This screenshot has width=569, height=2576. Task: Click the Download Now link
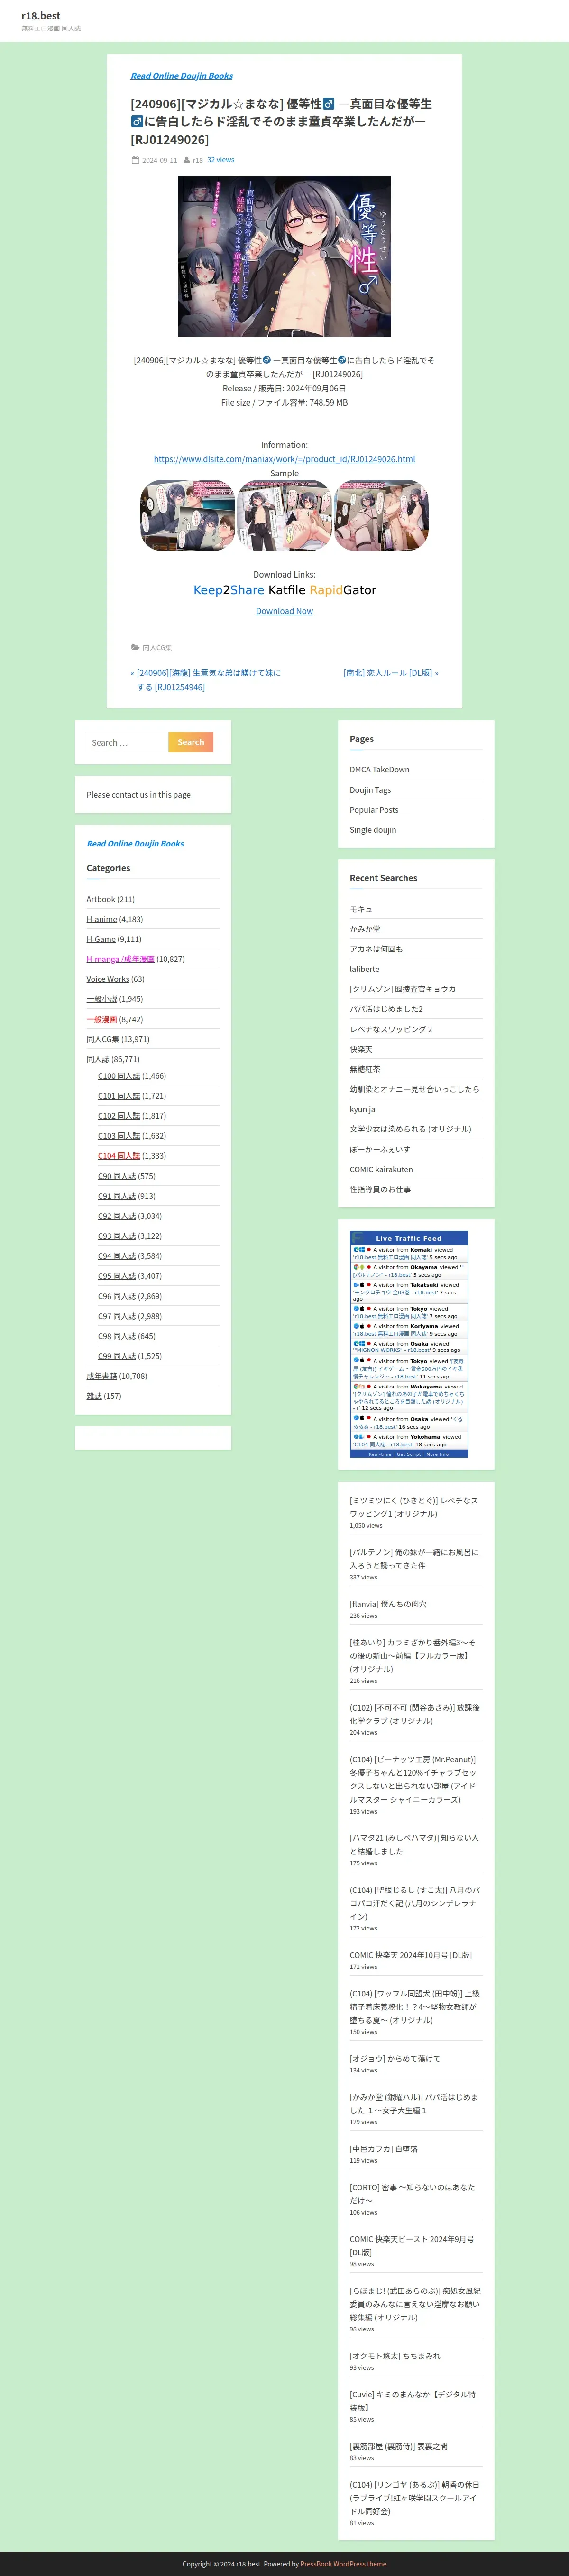pos(284,611)
